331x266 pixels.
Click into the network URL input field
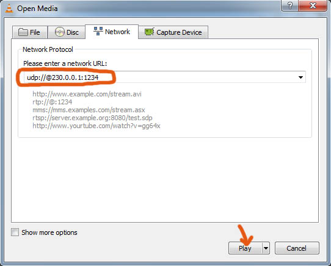tap(165, 77)
